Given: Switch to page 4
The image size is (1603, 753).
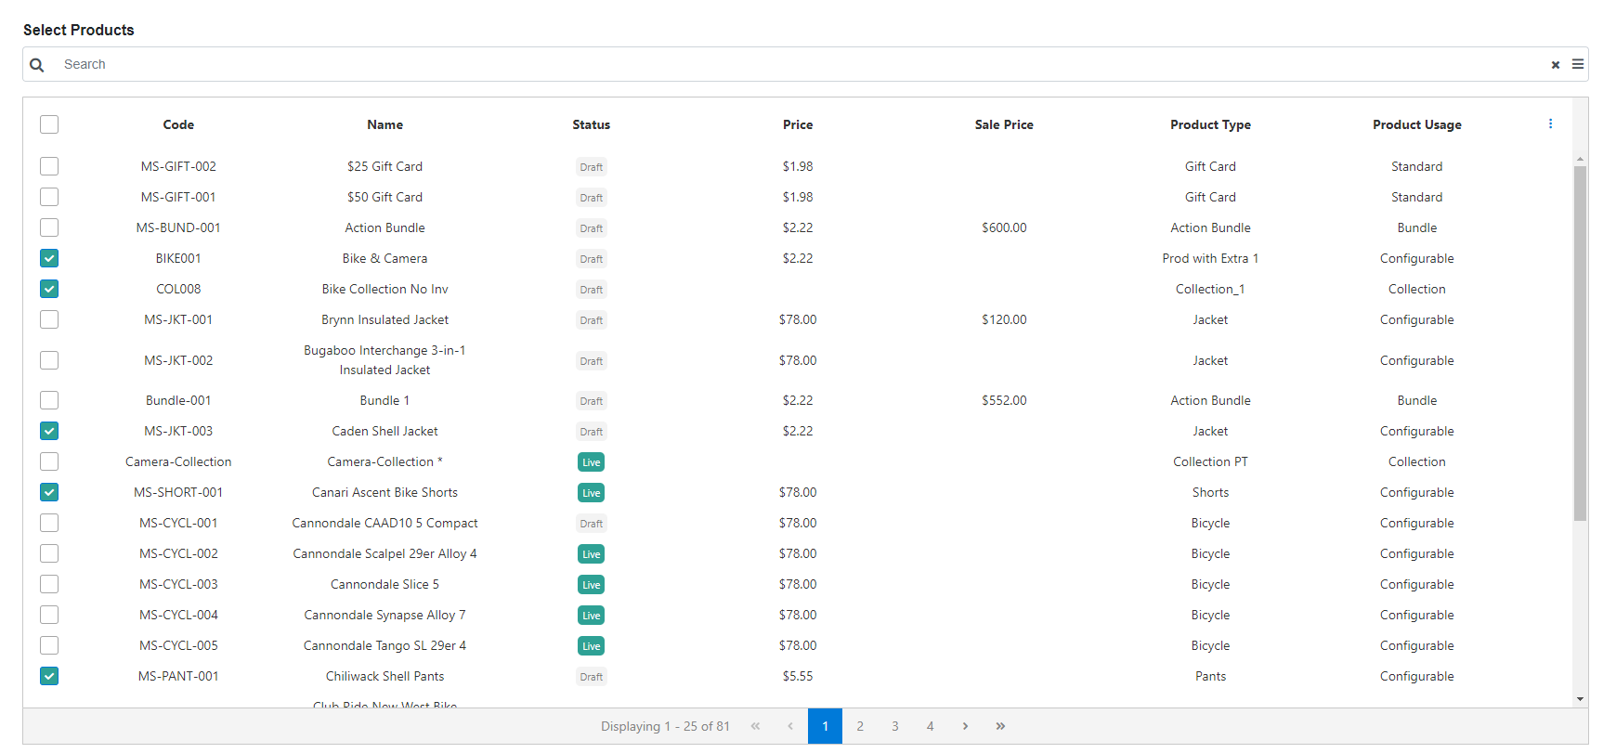Looking at the screenshot, I should 930,726.
